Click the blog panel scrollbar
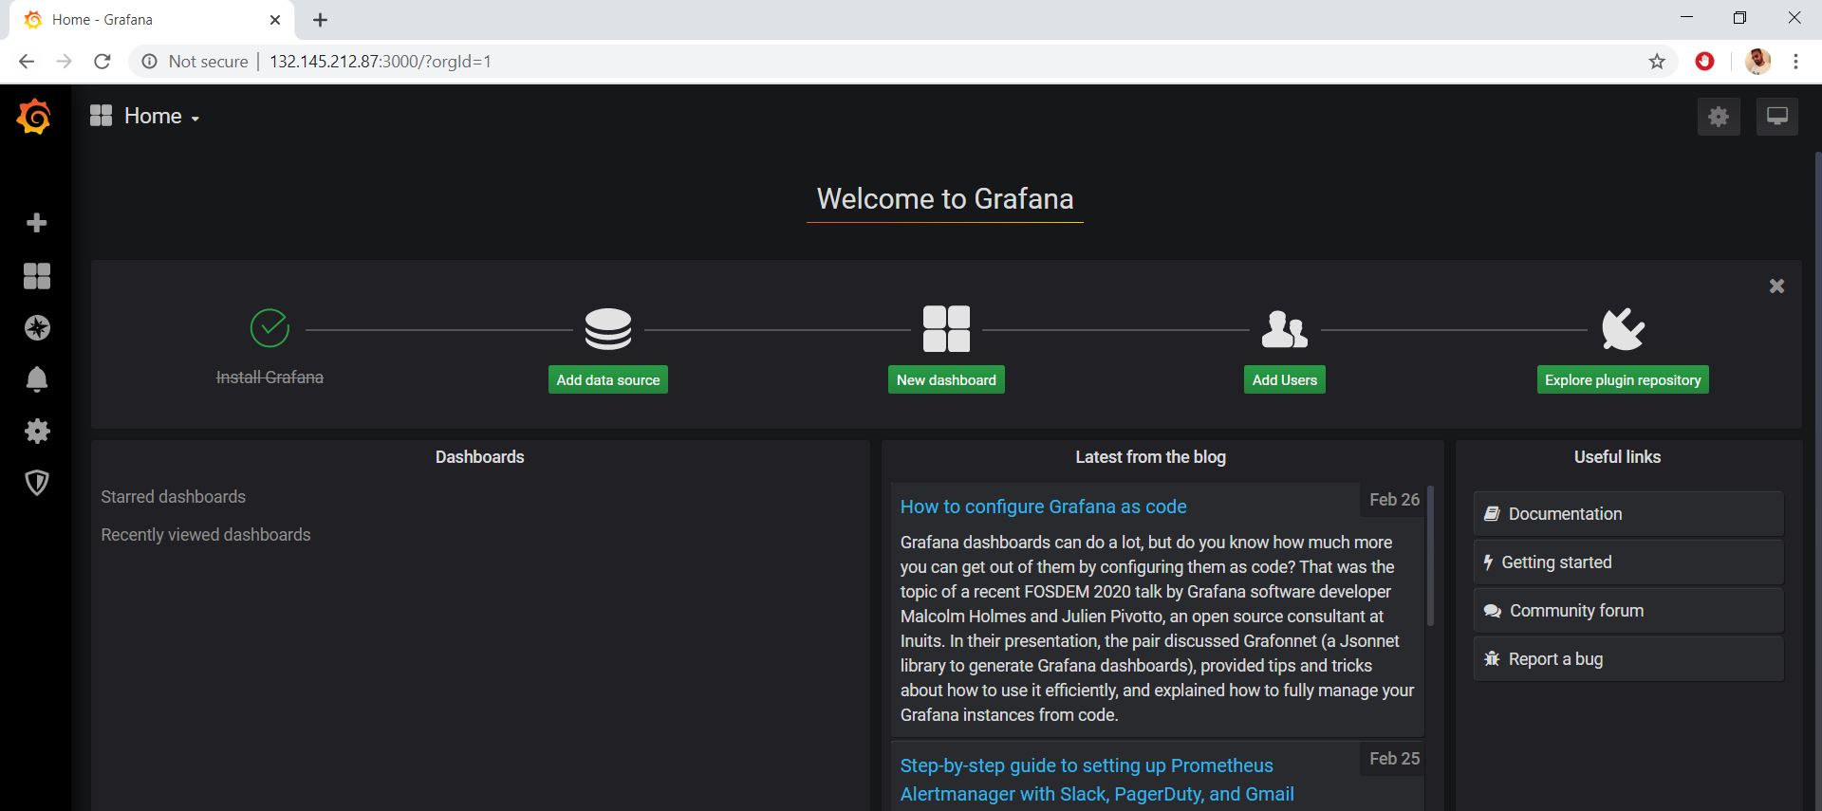Screen dimensions: 1822x811 pos(1430,556)
